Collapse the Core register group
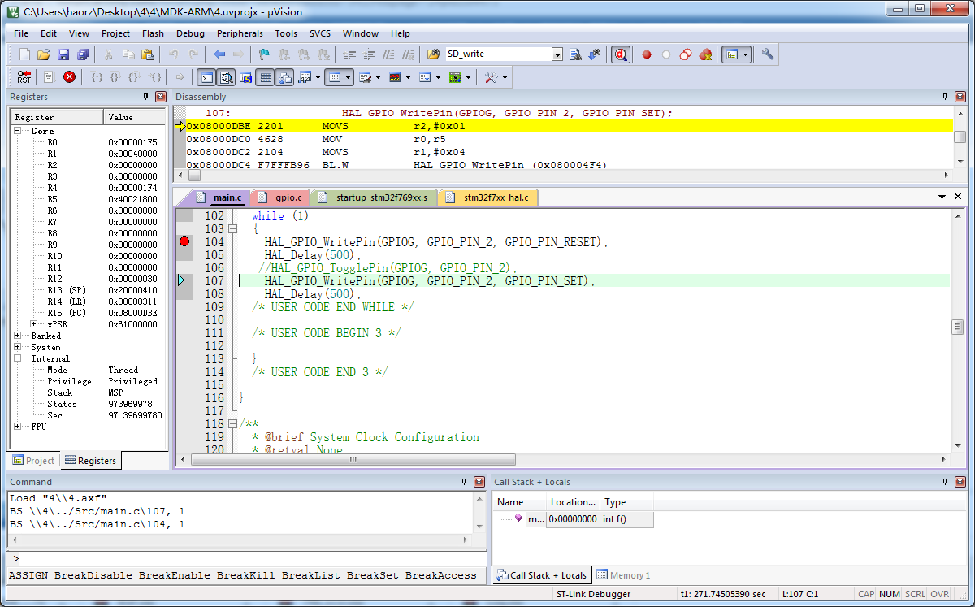The height and width of the screenshot is (607, 975). click(18, 131)
